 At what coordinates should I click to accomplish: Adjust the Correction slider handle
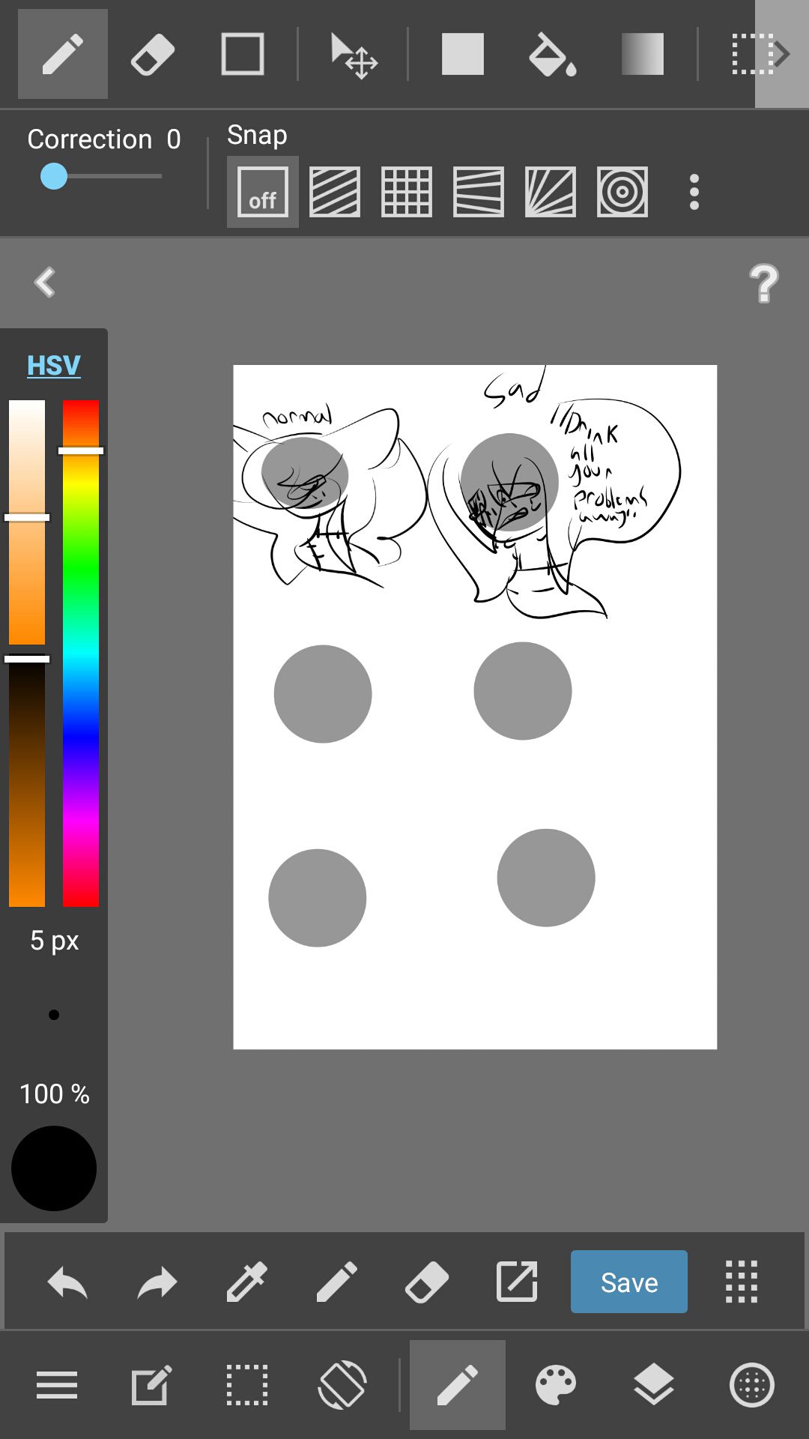tap(54, 176)
